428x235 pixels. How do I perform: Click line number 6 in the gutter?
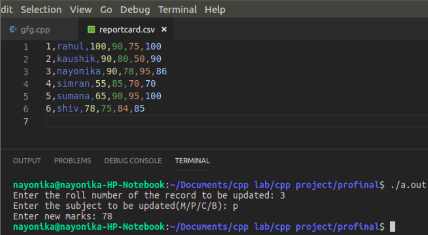26,109
